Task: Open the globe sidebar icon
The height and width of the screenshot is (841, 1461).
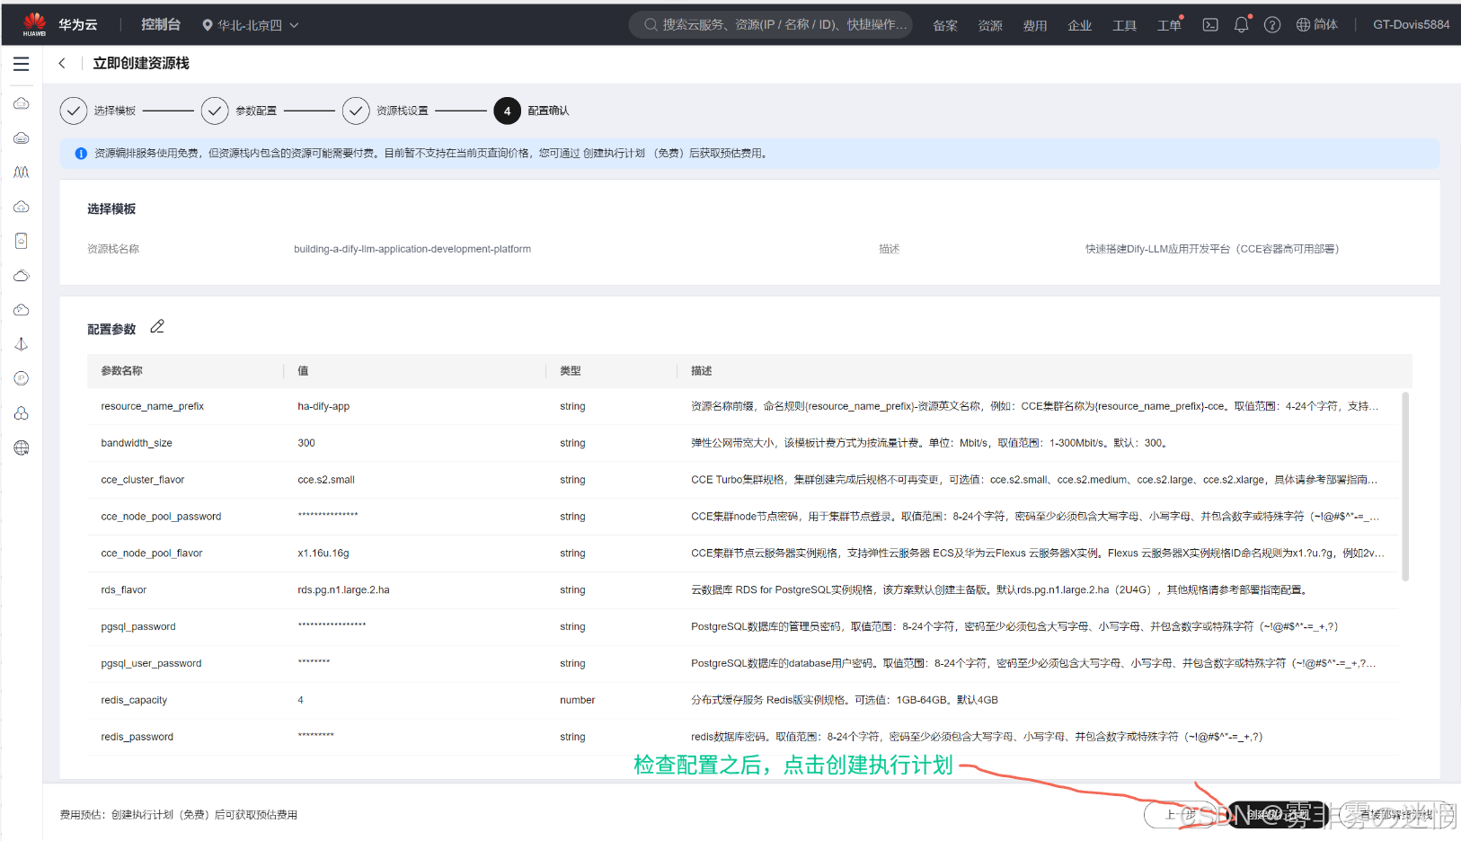Action: coord(22,447)
